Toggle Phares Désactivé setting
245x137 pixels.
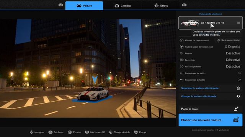(x=211, y=53)
